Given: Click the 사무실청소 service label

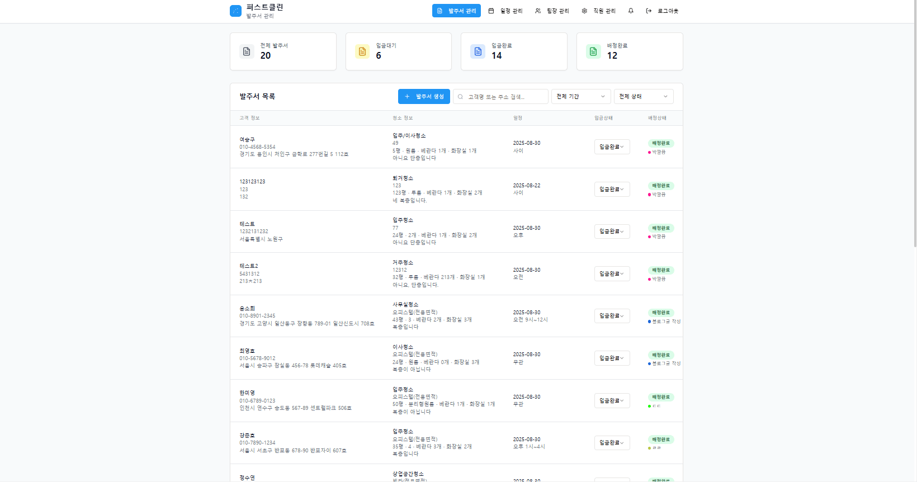Looking at the screenshot, I should [x=405, y=305].
